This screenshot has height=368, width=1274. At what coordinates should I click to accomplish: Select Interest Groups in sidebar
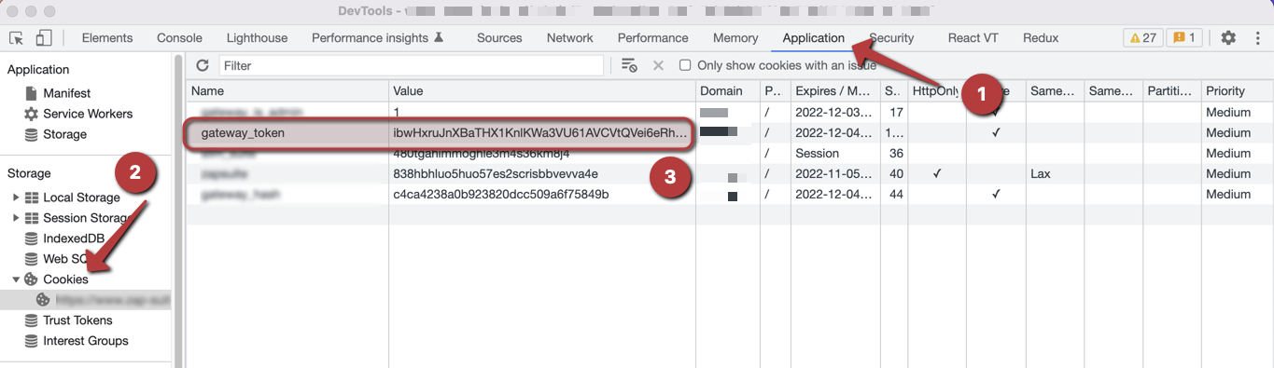click(85, 341)
